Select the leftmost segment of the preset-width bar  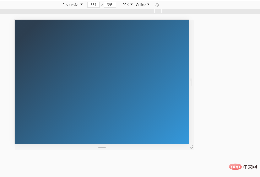tap(21, 11)
